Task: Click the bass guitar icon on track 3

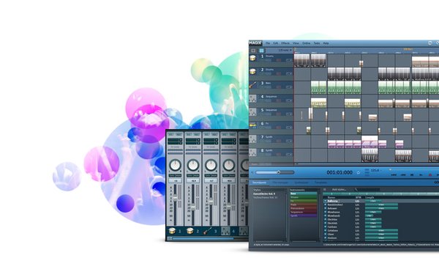Action: tap(252, 85)
